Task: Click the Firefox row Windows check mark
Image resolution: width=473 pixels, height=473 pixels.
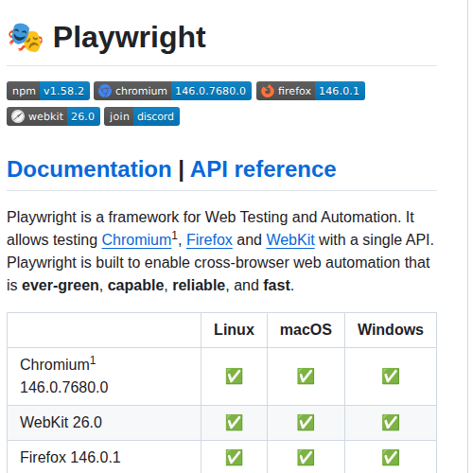Action: pyautogui.click(x=391, y=458)
